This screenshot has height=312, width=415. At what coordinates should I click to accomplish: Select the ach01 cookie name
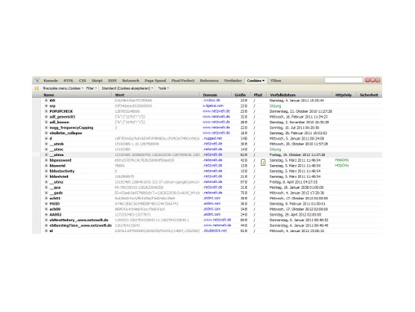click(x=55, y=199)
